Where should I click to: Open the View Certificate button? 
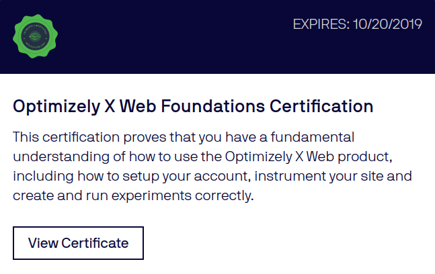click(x=78, y=243)
